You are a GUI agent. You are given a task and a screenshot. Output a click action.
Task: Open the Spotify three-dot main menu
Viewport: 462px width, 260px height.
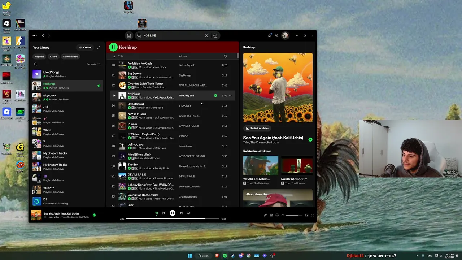(35, 35)
